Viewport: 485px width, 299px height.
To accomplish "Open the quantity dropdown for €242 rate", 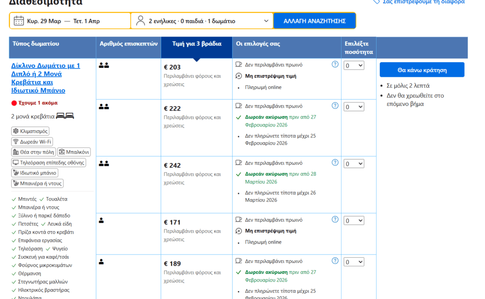I will [354, 163].
